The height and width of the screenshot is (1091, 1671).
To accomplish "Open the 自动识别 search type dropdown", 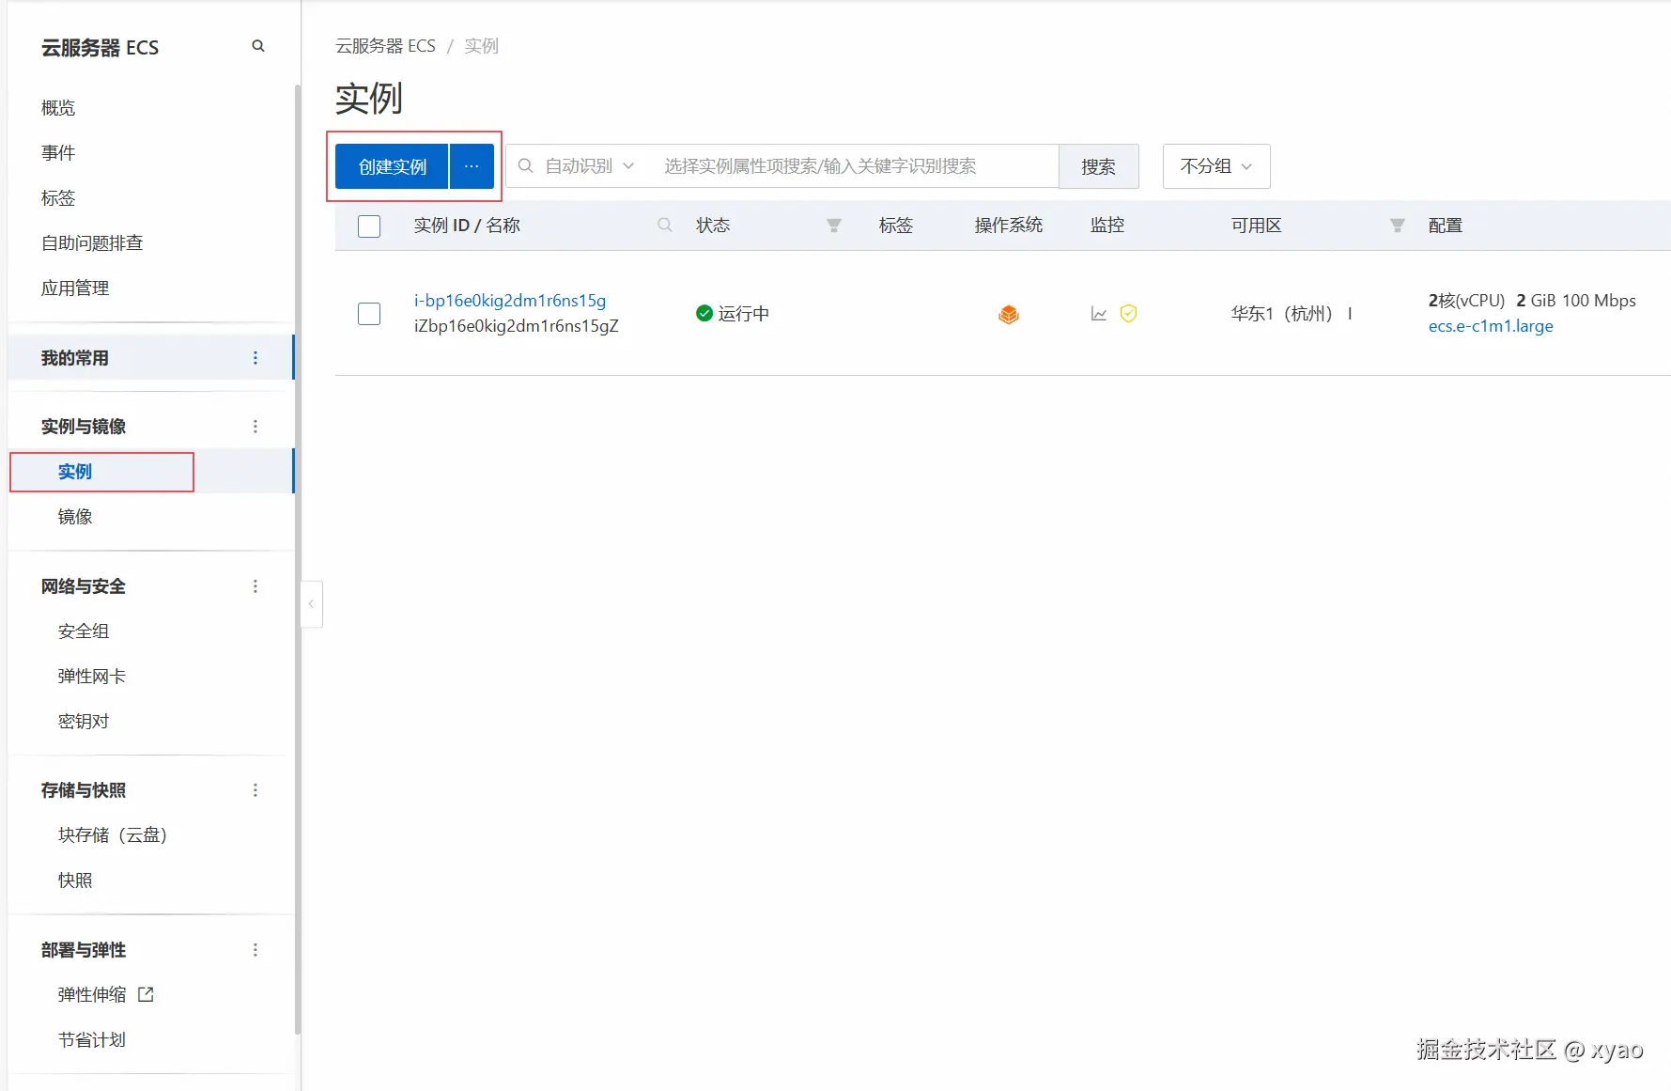I will point(590,166).
